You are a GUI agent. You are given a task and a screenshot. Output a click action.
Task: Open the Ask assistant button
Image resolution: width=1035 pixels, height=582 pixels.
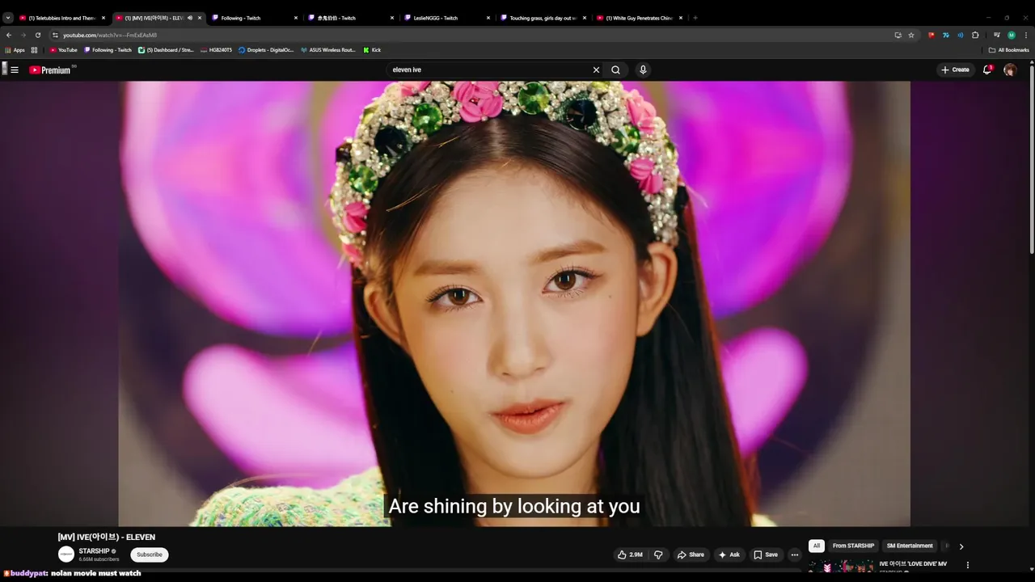pos(729,555)
